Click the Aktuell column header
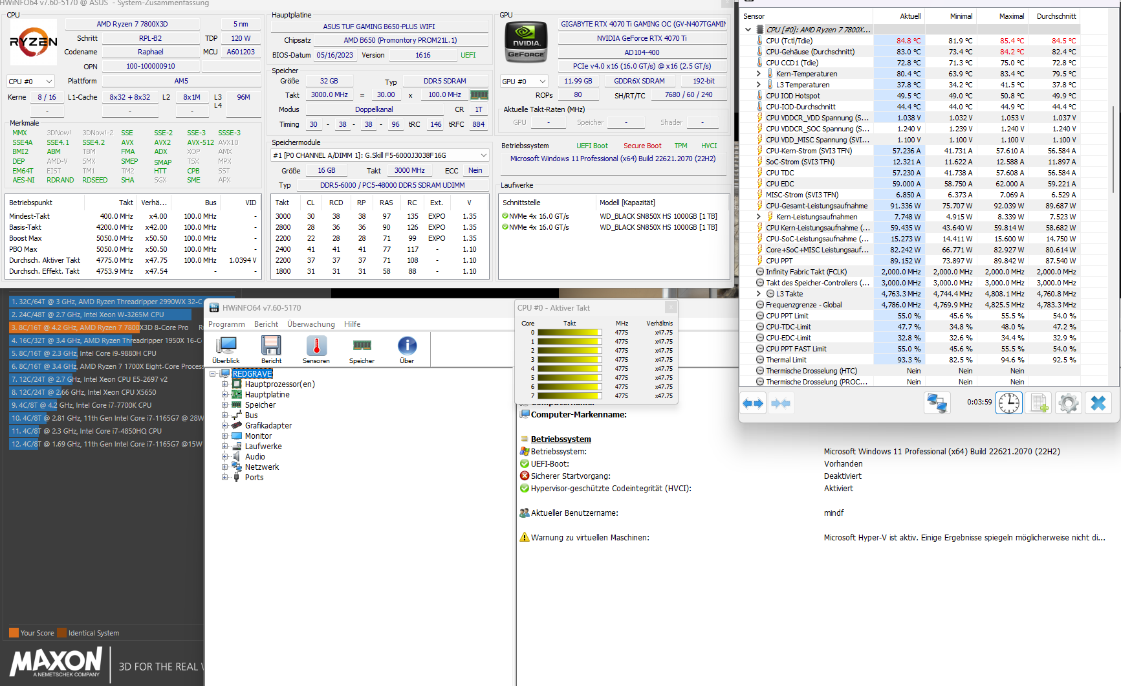Image resolution: width=1121 pixels, height=686 pixels. [x=900, y=16]
